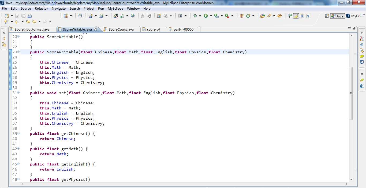Click the Save All icon
This screenshot has height=188, width=366.
coord(23,16)
